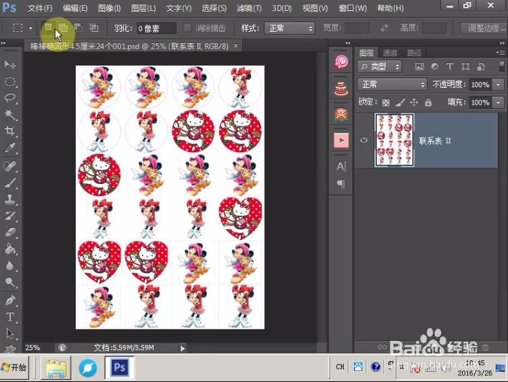Collapse the panel dock double arrow

(x=348, y=43)
